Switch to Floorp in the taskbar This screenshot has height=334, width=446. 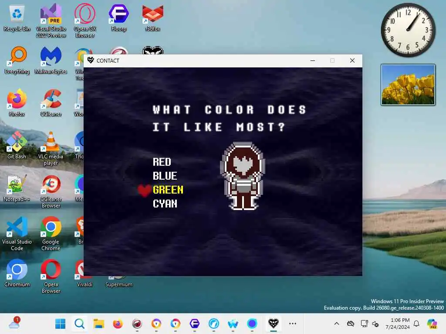[x=195, y=324]
